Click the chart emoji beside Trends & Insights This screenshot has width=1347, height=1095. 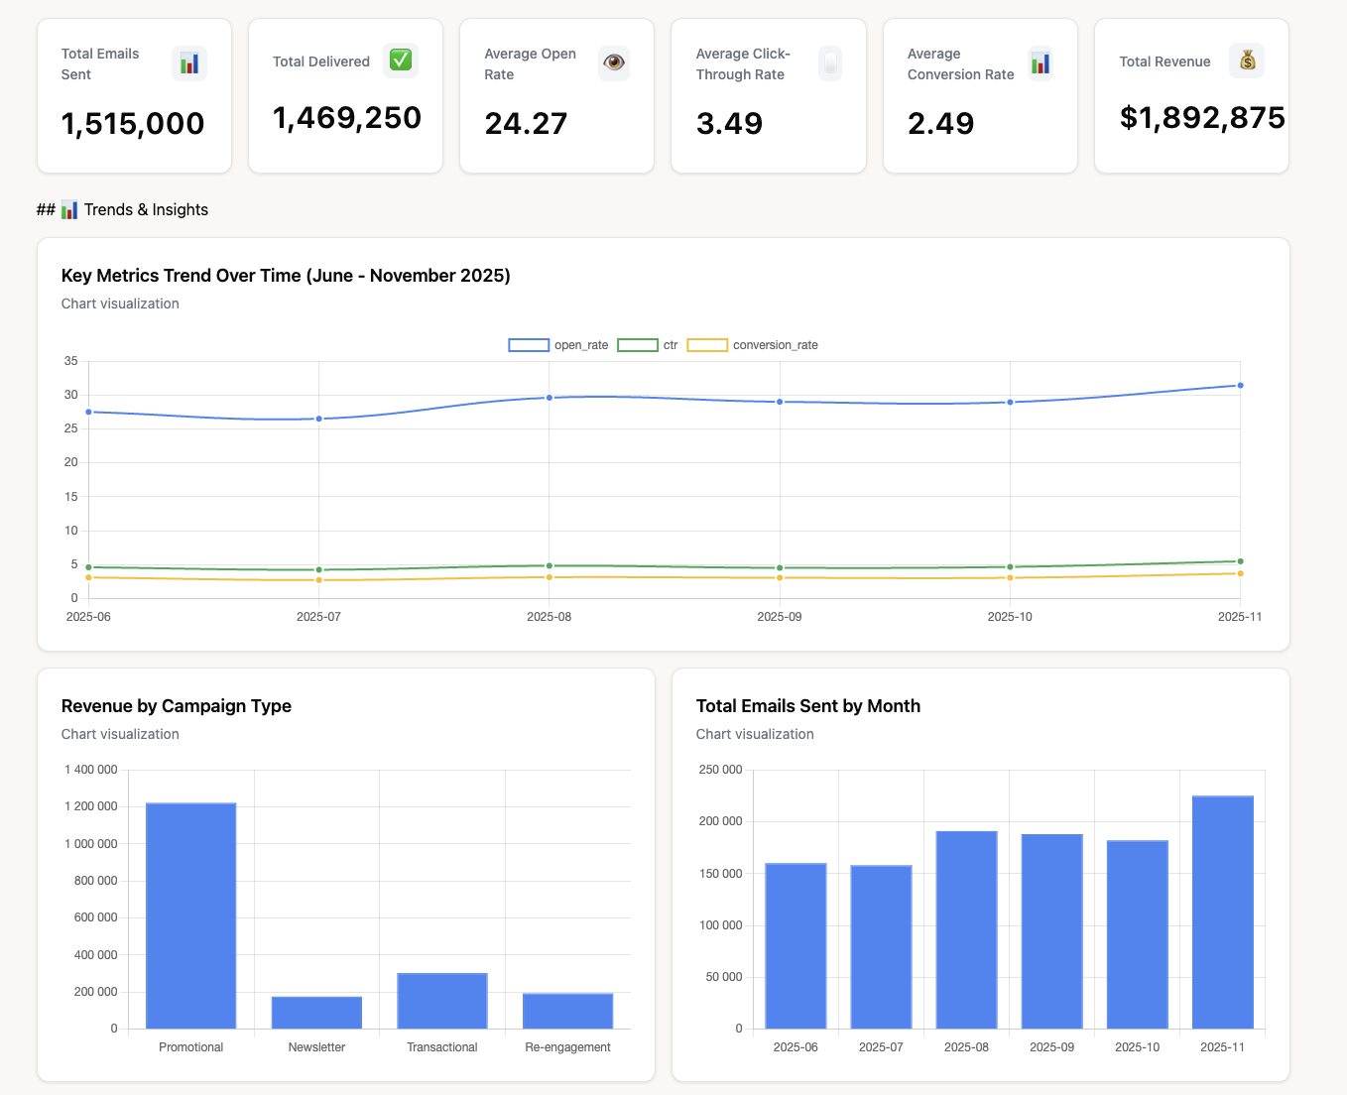point(69,210)
